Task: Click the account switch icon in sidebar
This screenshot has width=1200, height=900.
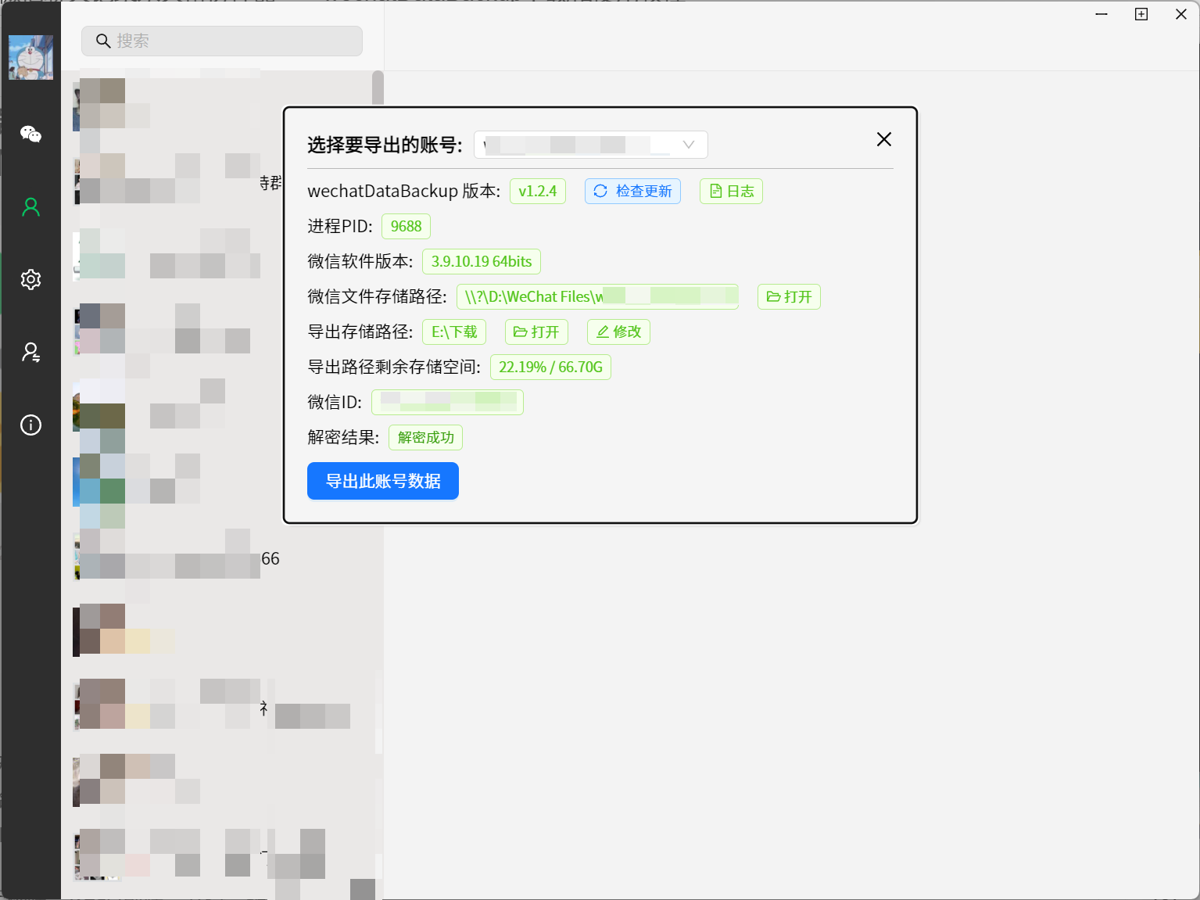Action: [30, 352]
